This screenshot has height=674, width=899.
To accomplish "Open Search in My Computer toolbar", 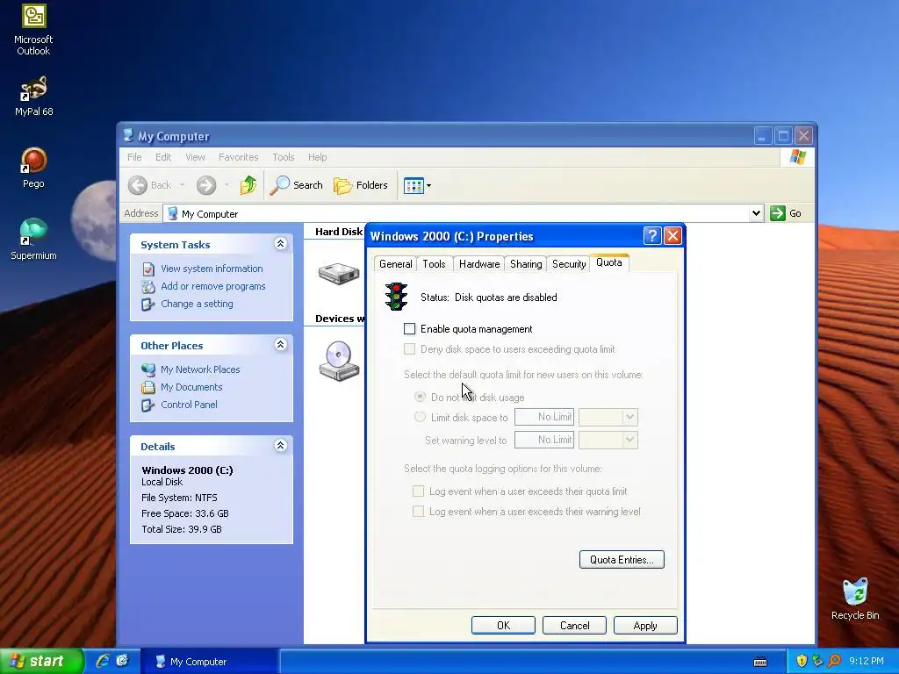I will click(297, 185).
